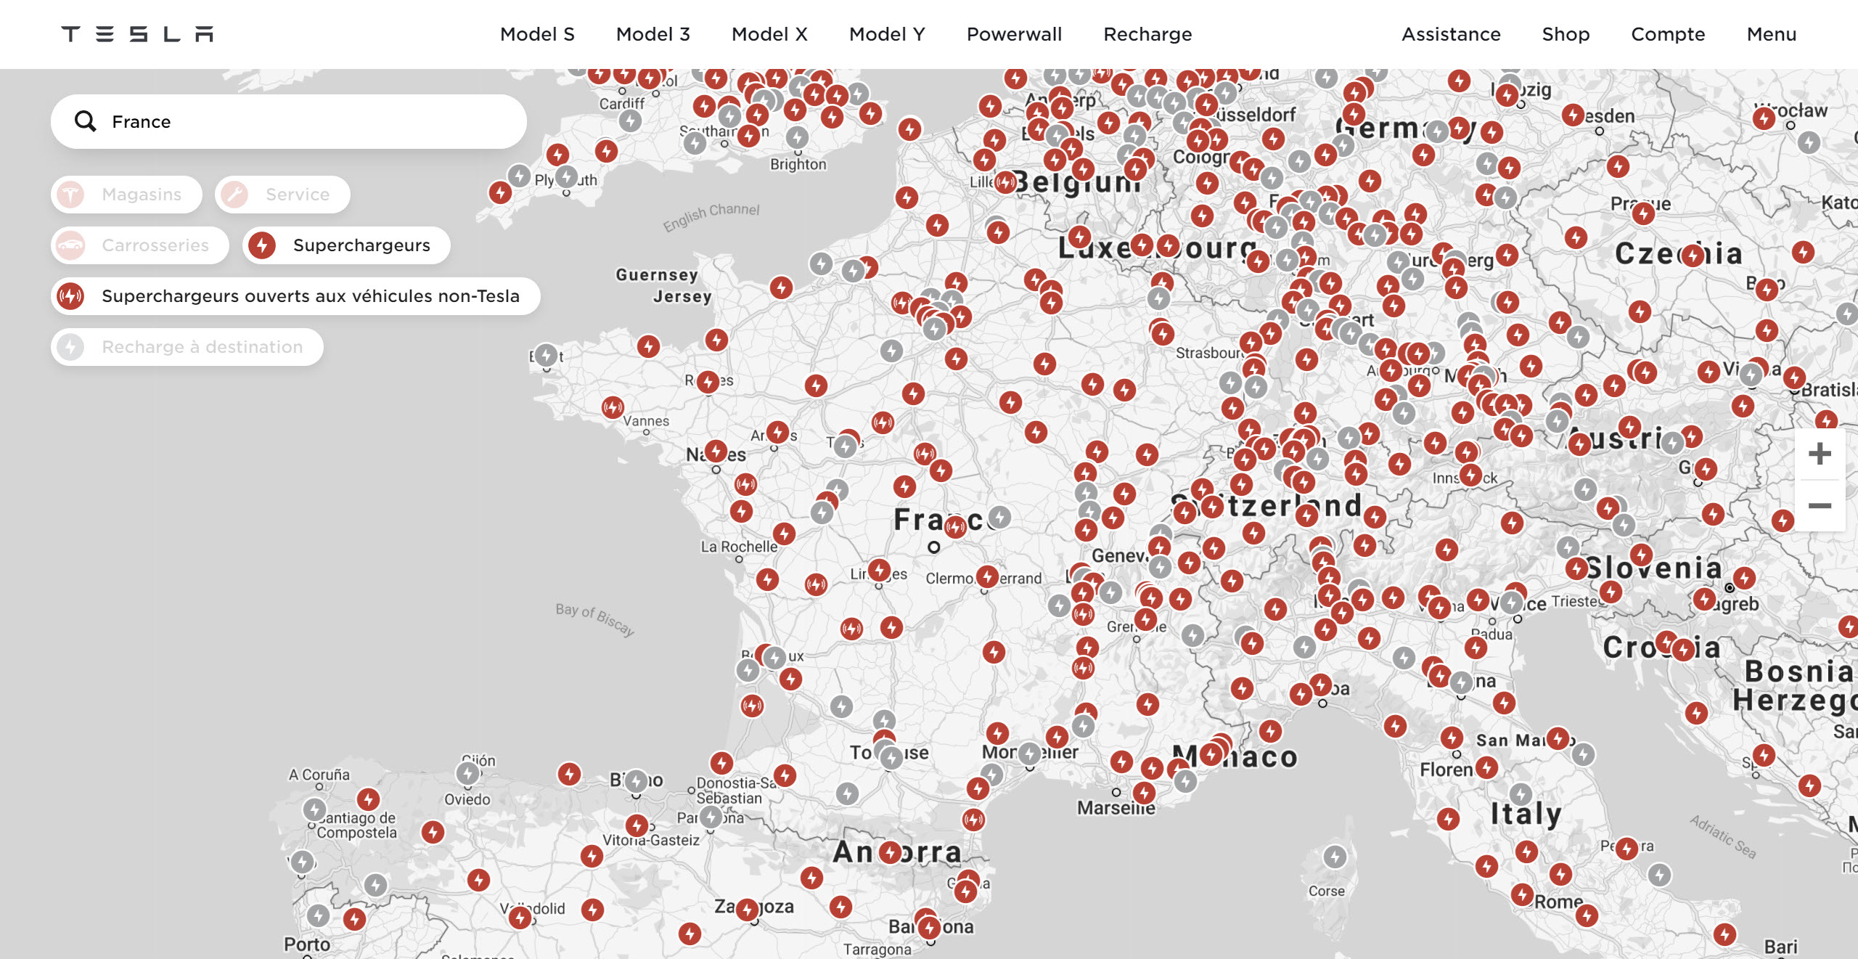Go to the Assistance link

(1451, 34)
